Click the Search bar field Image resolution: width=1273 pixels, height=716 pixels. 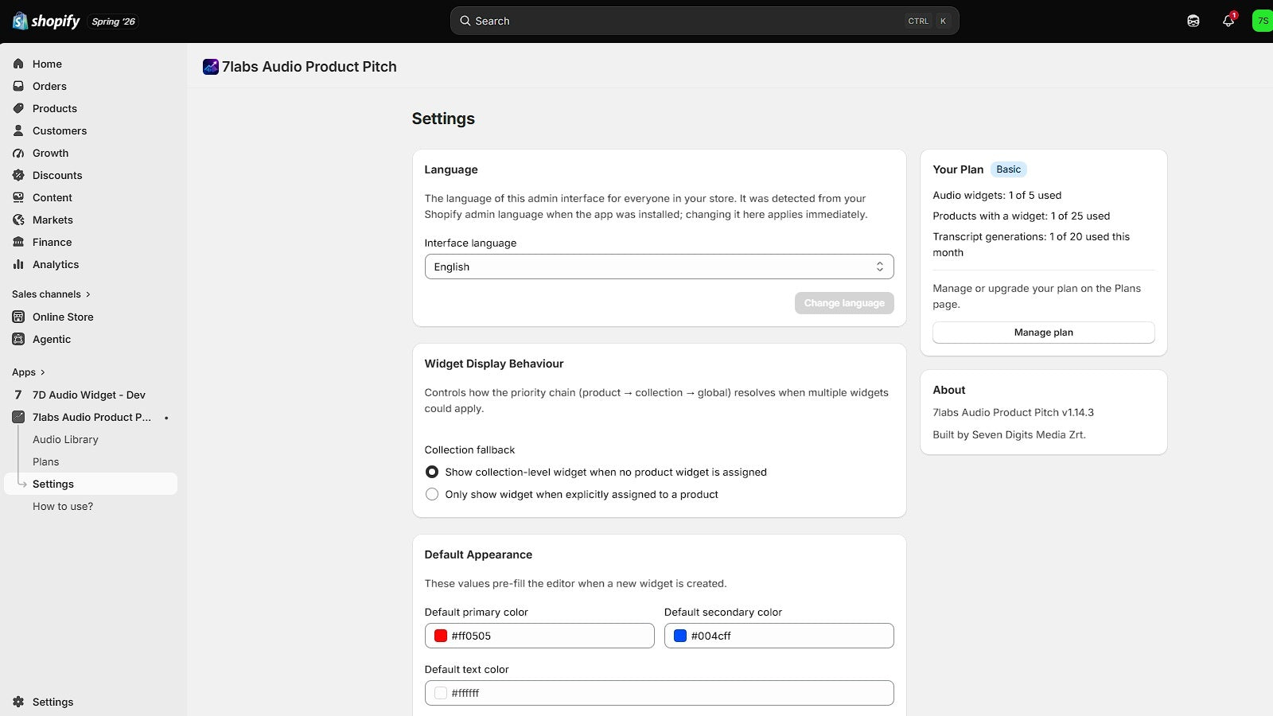[704, 21]
